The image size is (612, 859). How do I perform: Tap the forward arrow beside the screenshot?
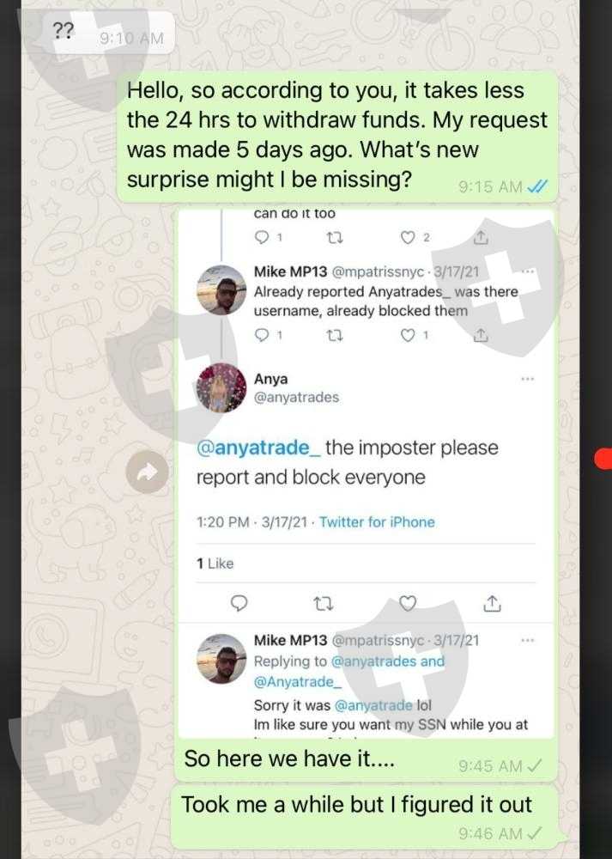(x=147, y=472)
